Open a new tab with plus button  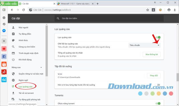(x=98, y=4)
